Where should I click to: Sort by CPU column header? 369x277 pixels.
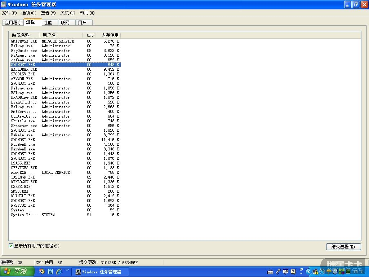pyautogui.click(x=89, y=35)
